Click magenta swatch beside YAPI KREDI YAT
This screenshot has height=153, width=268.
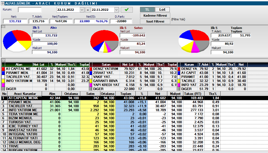pyautogui.click(x=91, y=85)
